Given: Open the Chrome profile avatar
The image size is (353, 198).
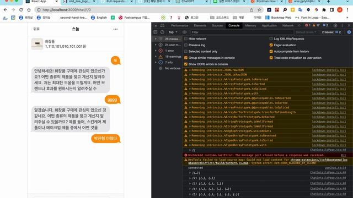Looking at the screenshot, I should pos(340,10).
